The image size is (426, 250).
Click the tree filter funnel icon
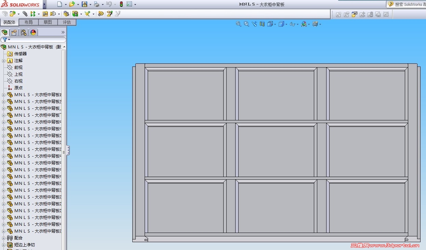5,40
